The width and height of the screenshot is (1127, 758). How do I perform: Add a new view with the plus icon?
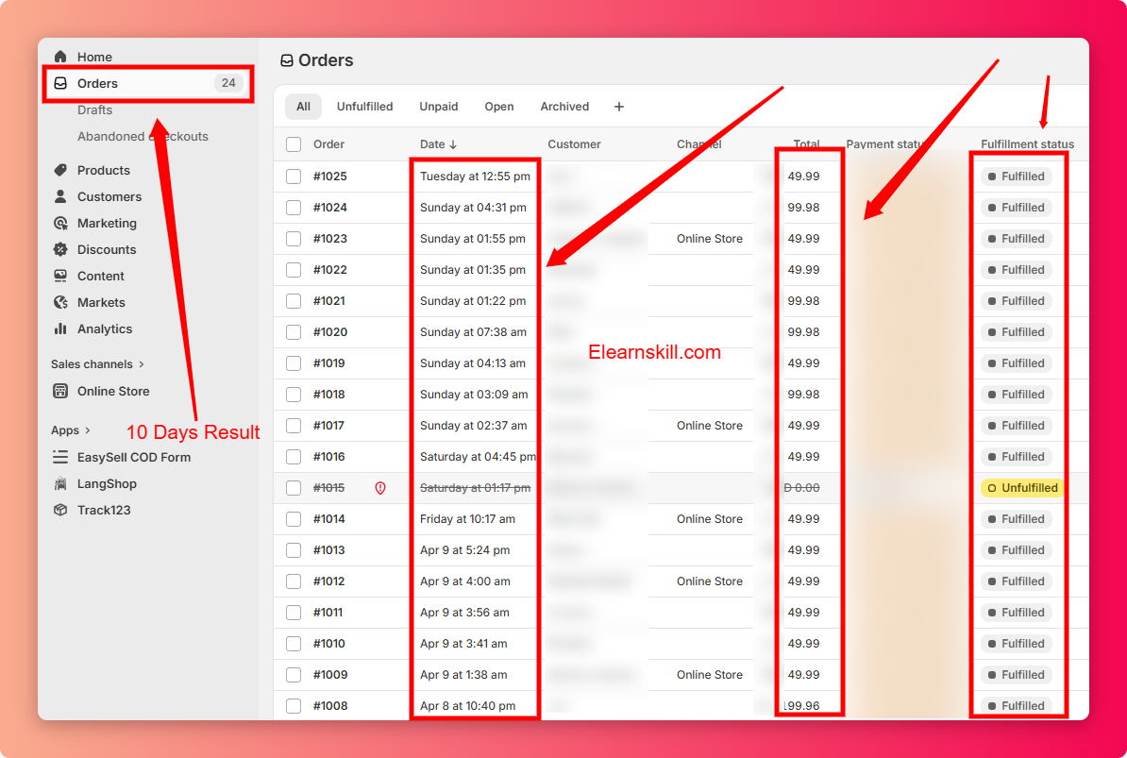(619, 107)
